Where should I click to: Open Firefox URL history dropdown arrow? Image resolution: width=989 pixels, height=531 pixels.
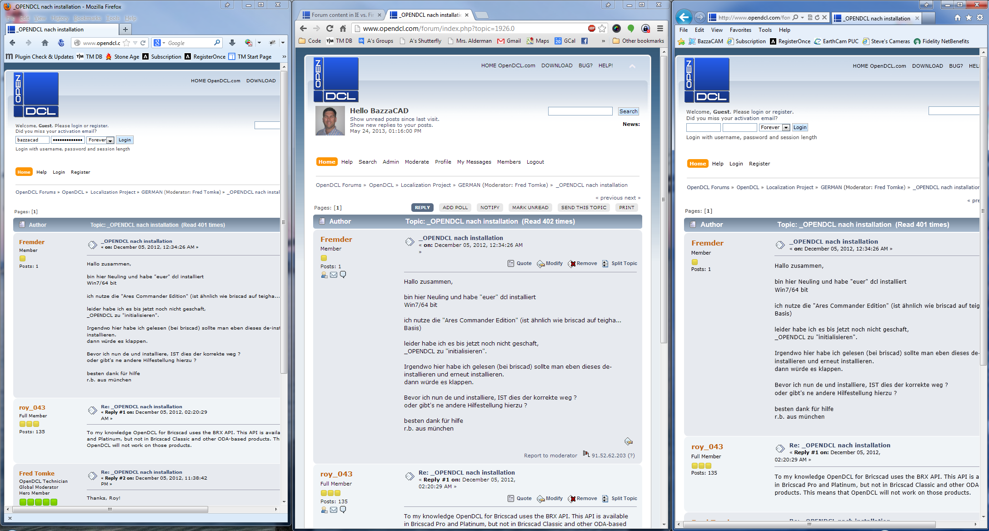[x=135, y=43]
